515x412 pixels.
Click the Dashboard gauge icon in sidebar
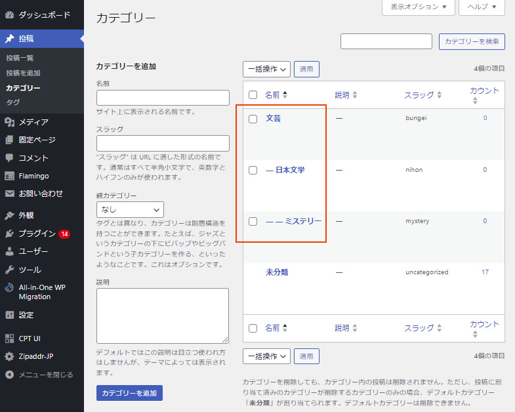click(9, 14)
